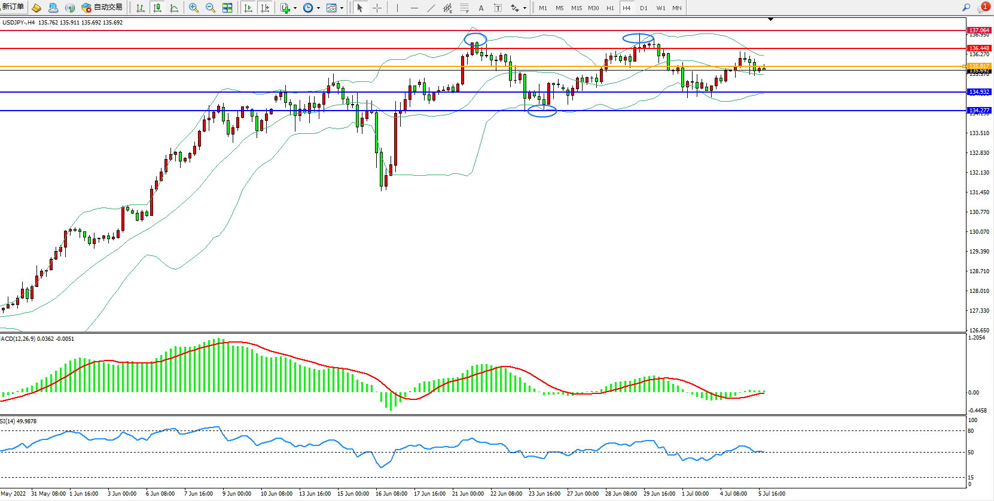Image resolution: width=994 pixels, height=501 pixels.
Task: Select the H1 timeframe tab
Action: click(610, 8)
